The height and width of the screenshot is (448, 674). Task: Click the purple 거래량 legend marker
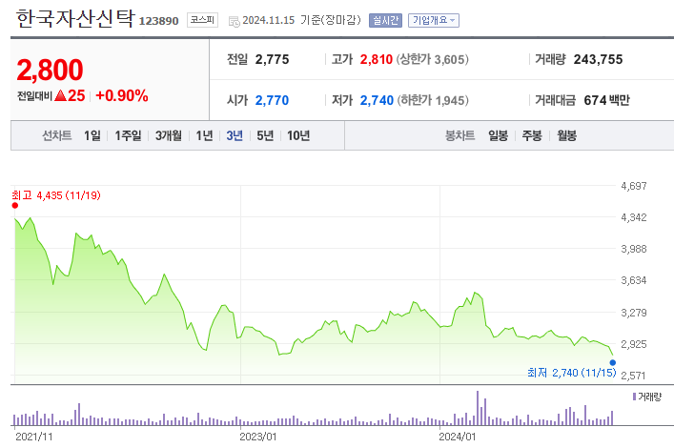(x=634, y=397)
